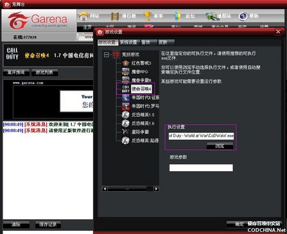Click the 游戏参数 parameters input field
Image resolution: width=287 pixels, height=234 pixels.
pyautogui.click(x=201, y=167)
